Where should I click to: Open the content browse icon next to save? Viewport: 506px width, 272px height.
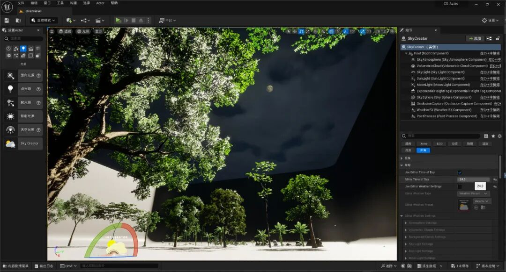coord(18,20)
